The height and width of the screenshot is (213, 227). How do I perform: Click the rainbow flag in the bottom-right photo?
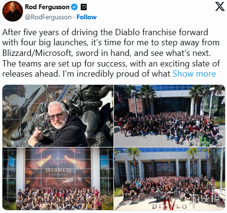[207, 155]
